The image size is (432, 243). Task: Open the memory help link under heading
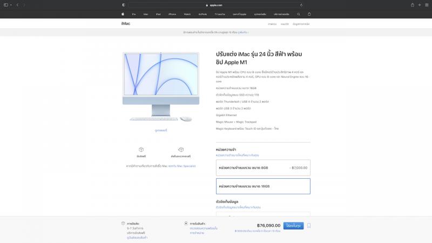(237, 155)
